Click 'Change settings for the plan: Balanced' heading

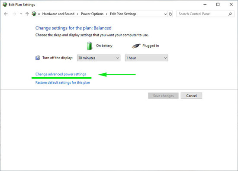pos(73,28)
